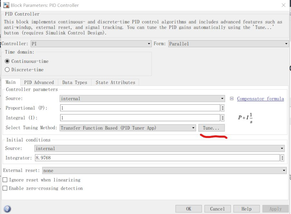The height and width of the screenshot is (214, 291).
Task: Open Proportional (P) more options menu
Action: pos(222,108)
